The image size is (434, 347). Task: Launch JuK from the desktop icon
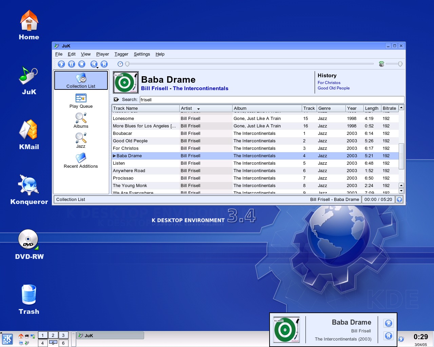[29, 80]
